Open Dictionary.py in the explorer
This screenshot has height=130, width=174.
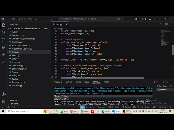(x=18, y=42)
